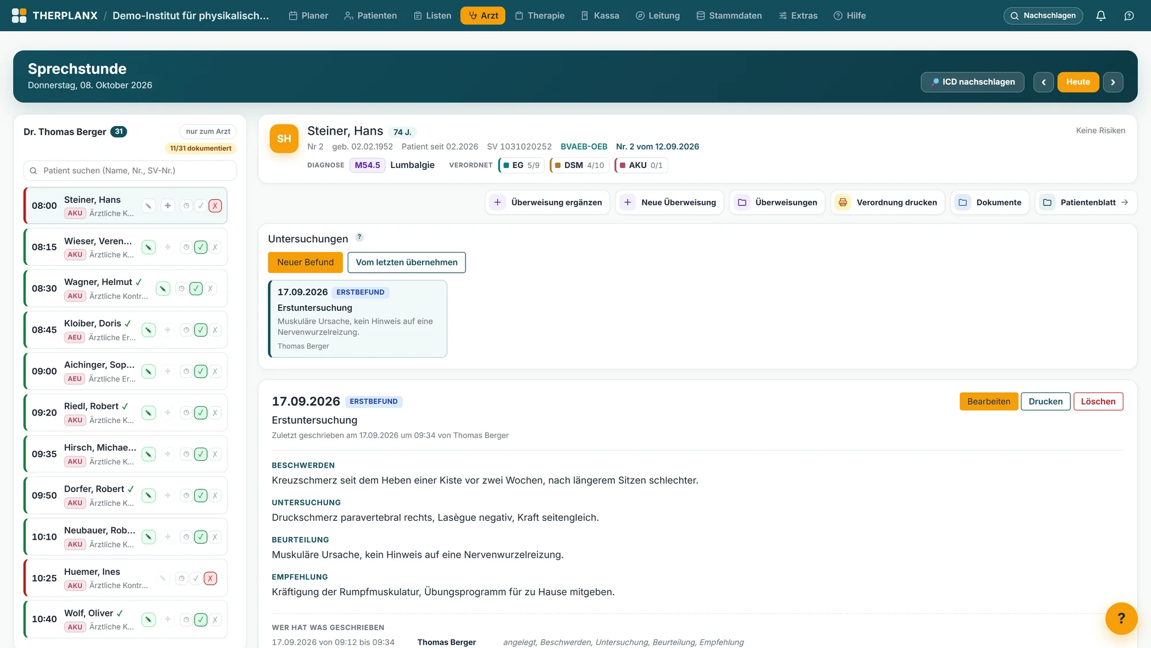Click the pencil icon for Aichinger 09:00
The width and height of the screenshot is (1151, 648).
coord(148,371)
